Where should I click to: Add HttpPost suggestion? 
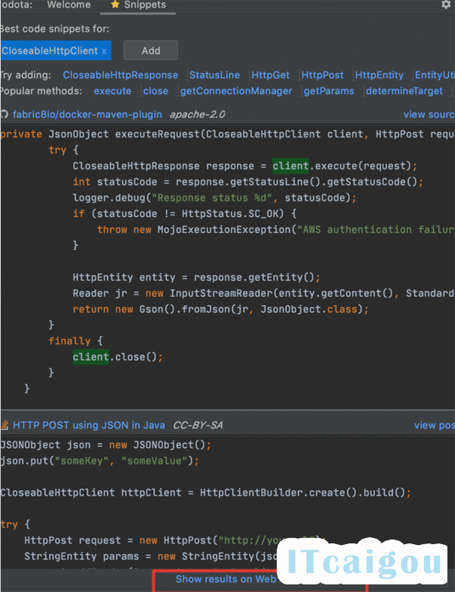[322, 75]
